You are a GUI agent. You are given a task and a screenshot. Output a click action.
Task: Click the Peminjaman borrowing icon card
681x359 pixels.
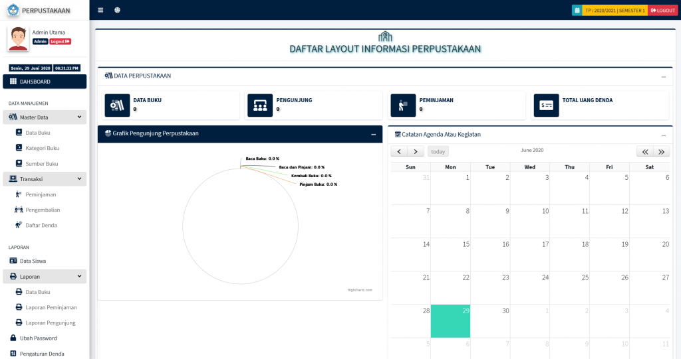point(403,106)
